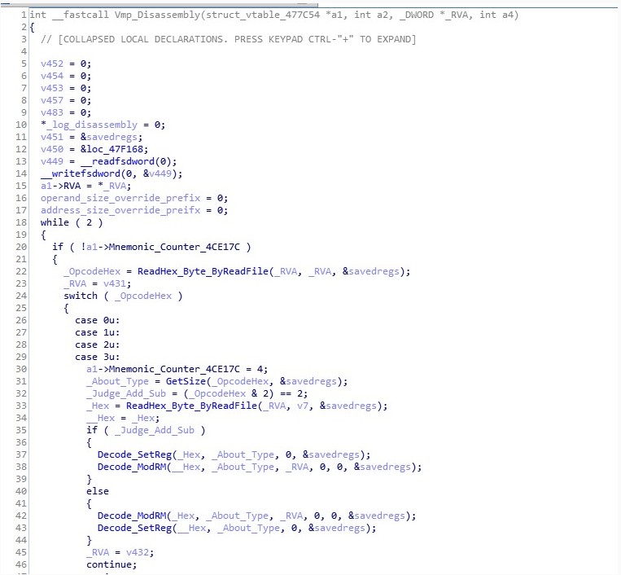This screenshot has width=621, height=575.
Task: Click the switch keyword on line 24
Action: pyautogui.click(x=81, y=296)
